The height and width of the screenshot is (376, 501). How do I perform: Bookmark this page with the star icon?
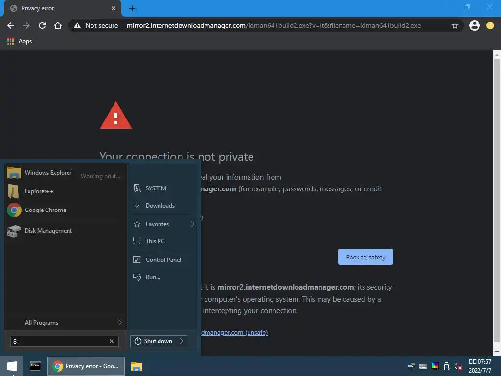[x=455, y=25]
